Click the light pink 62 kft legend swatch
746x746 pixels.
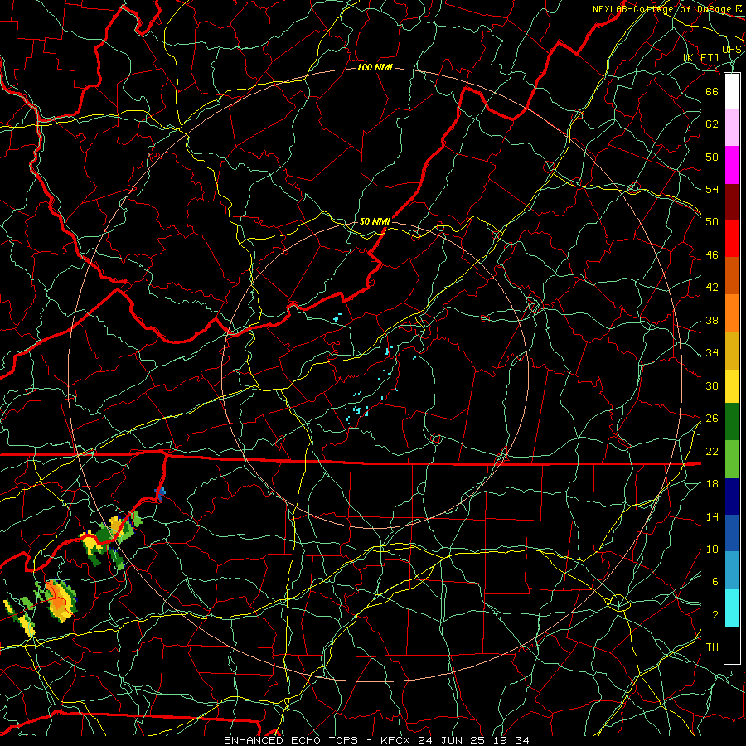coord(732,128)
